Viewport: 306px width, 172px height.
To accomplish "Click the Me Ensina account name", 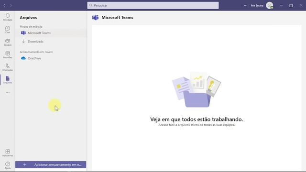I will pos(257,6).
